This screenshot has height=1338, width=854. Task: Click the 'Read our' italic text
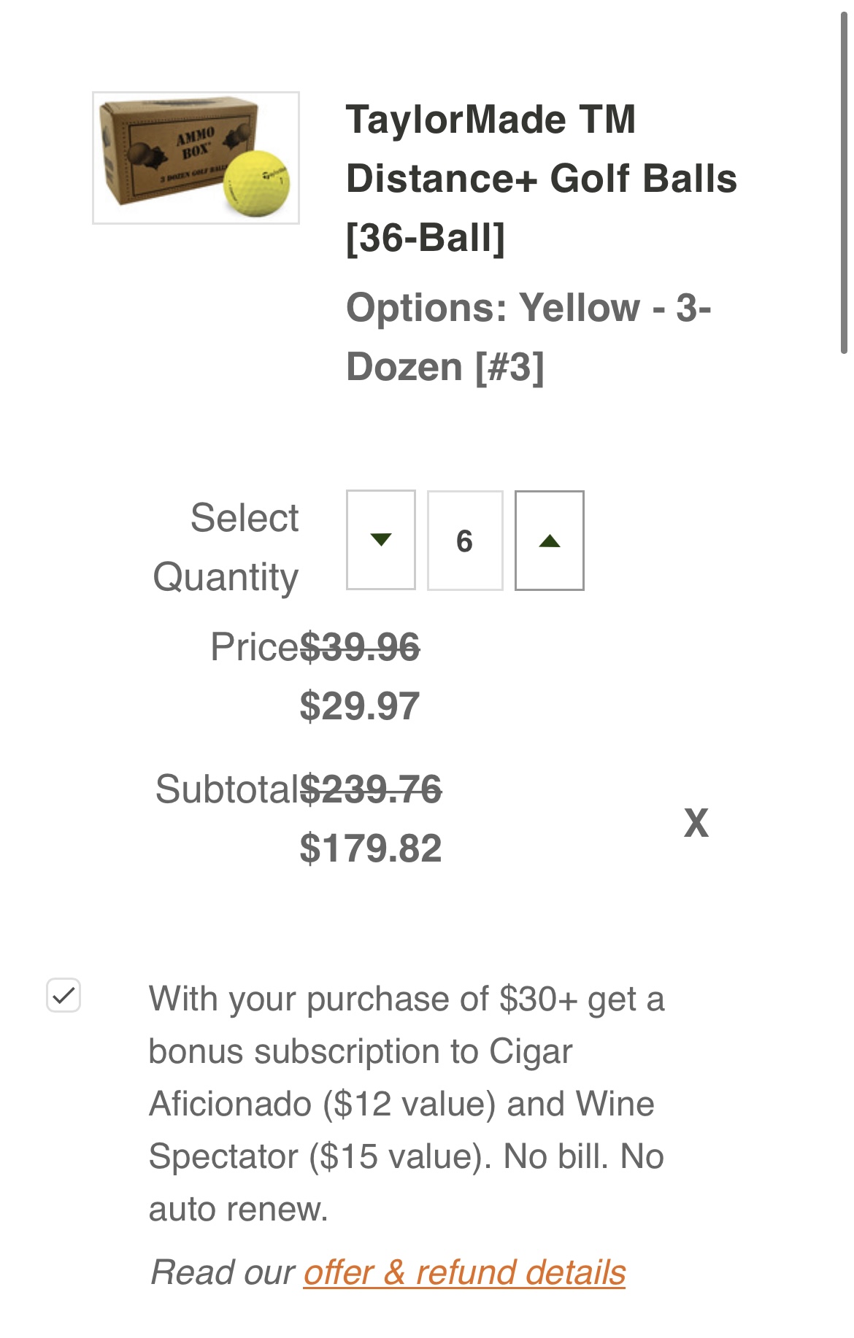[x=223, y=1272]
